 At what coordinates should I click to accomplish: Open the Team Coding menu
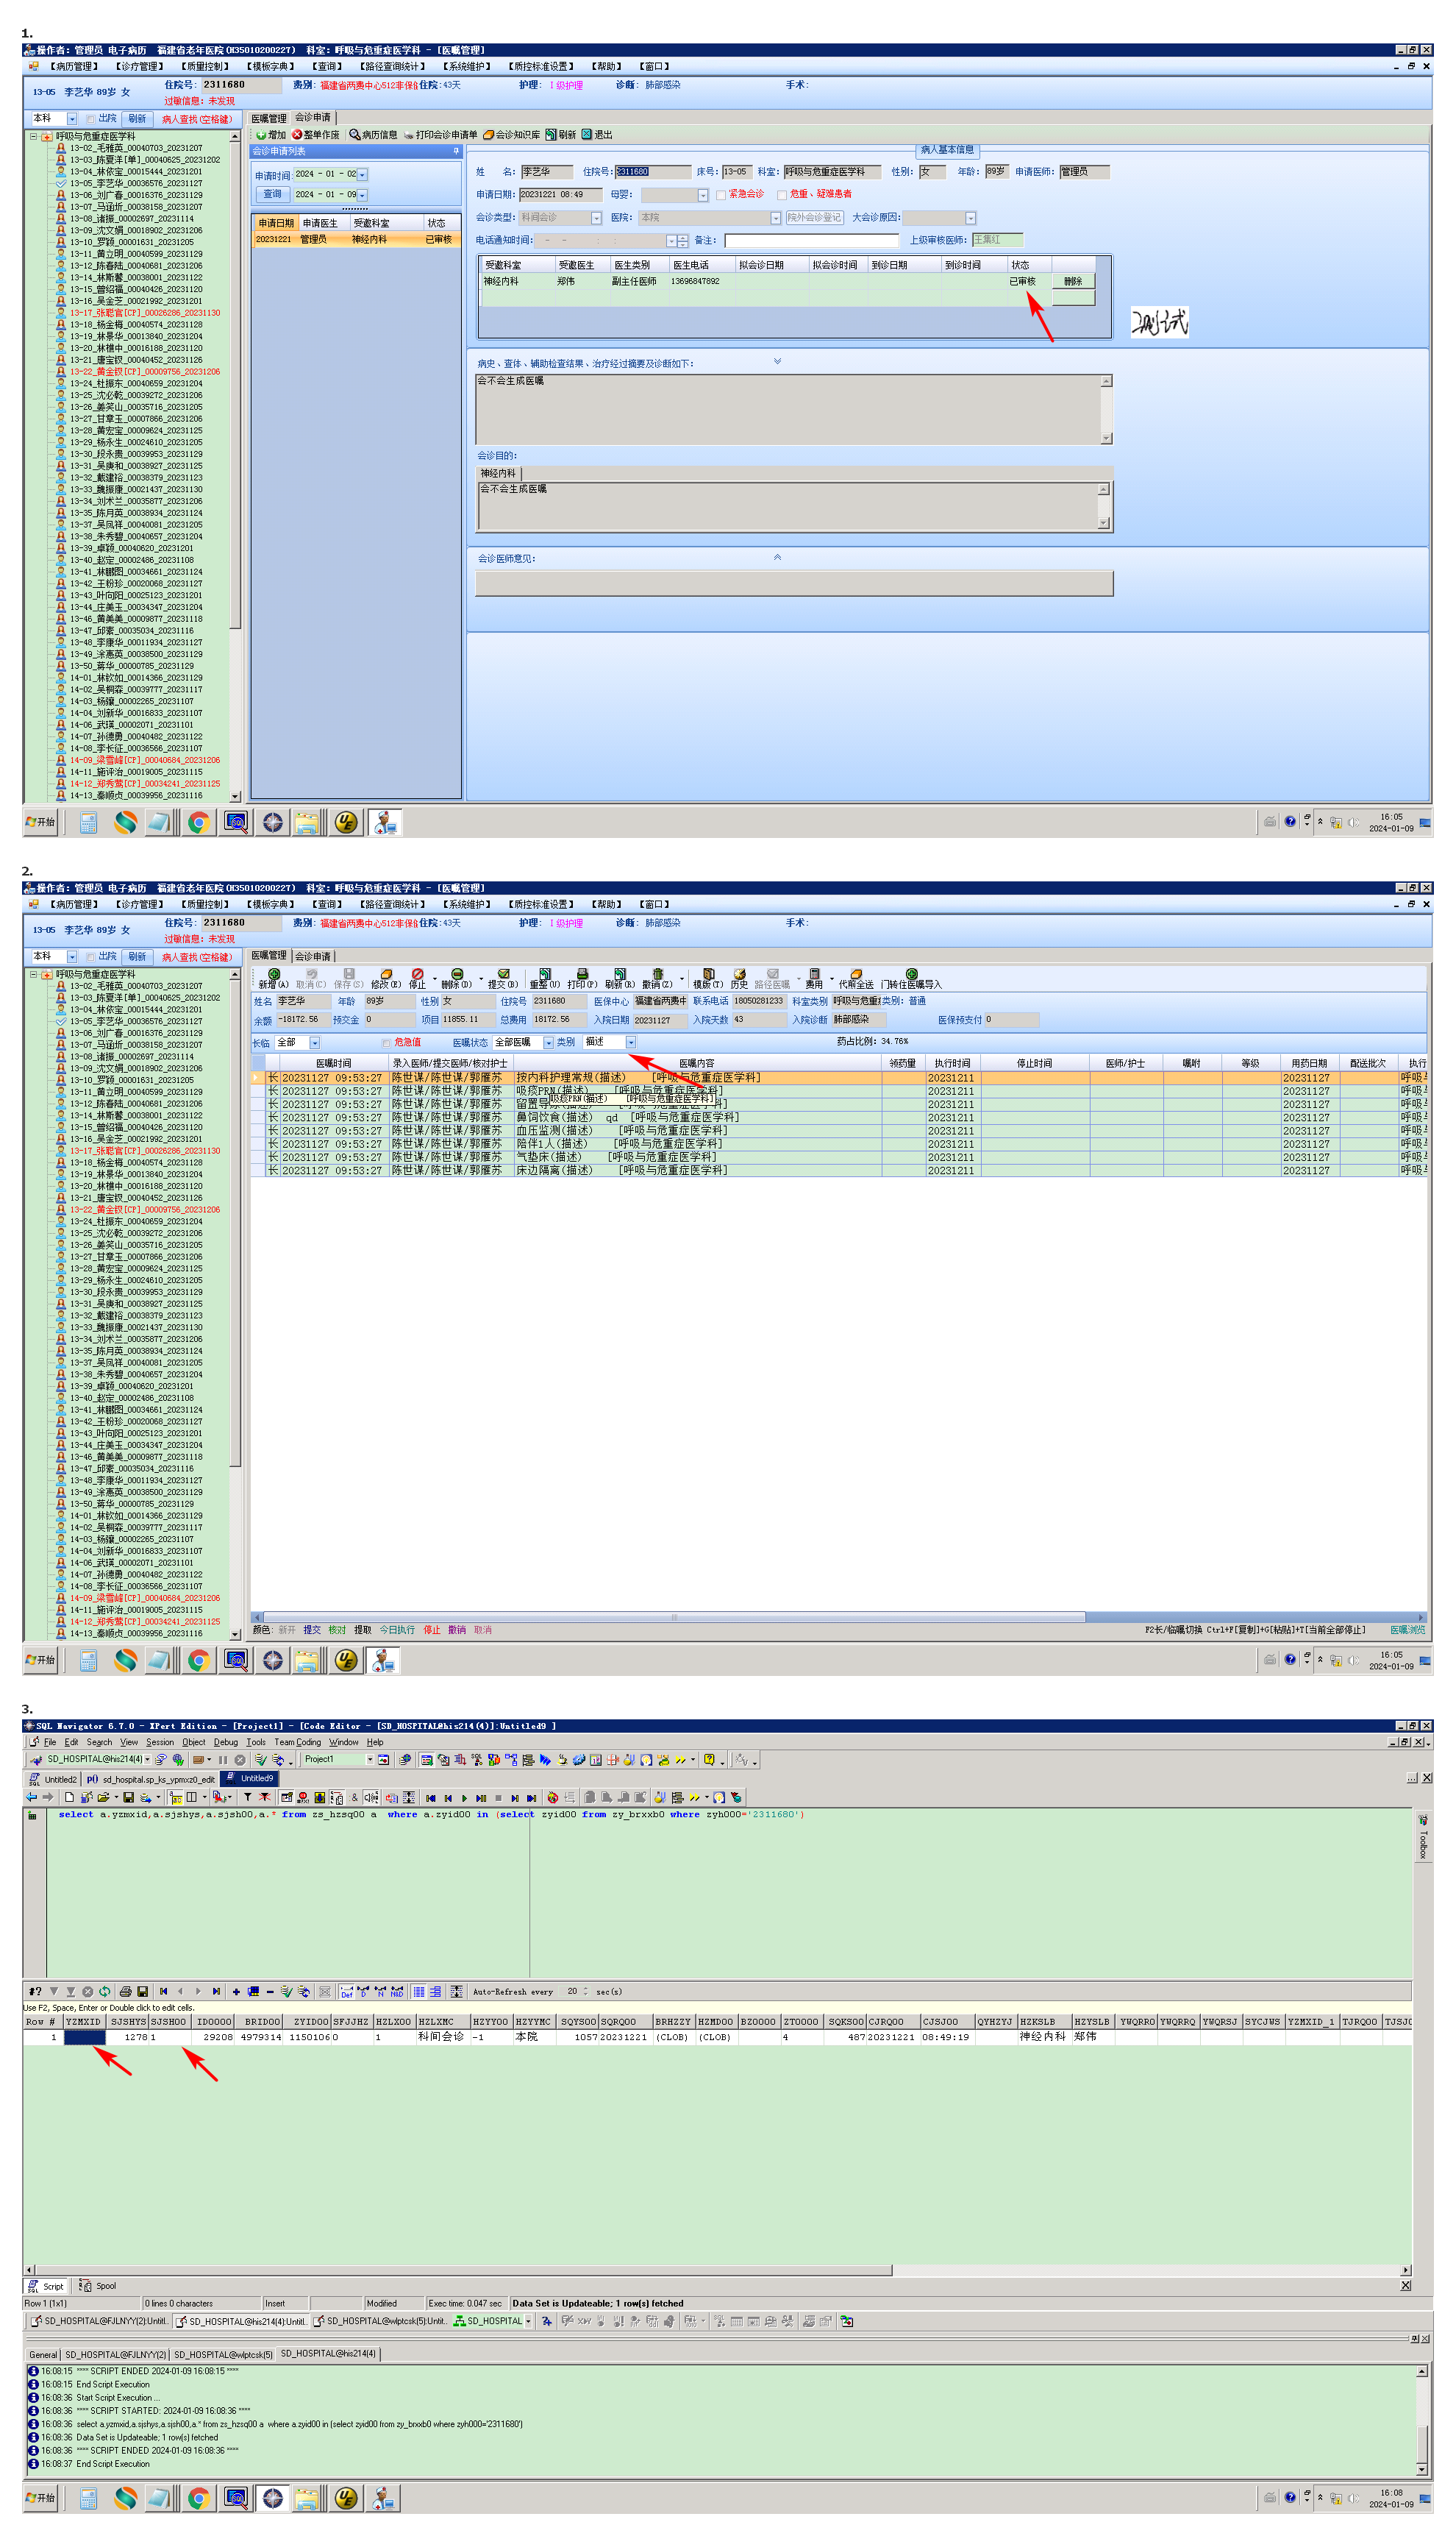click(x=298, y=1743)
